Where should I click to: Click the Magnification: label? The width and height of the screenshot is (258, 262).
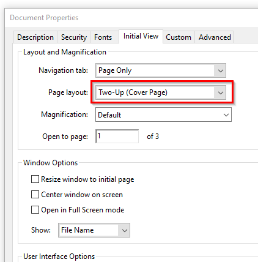(64, 114)
